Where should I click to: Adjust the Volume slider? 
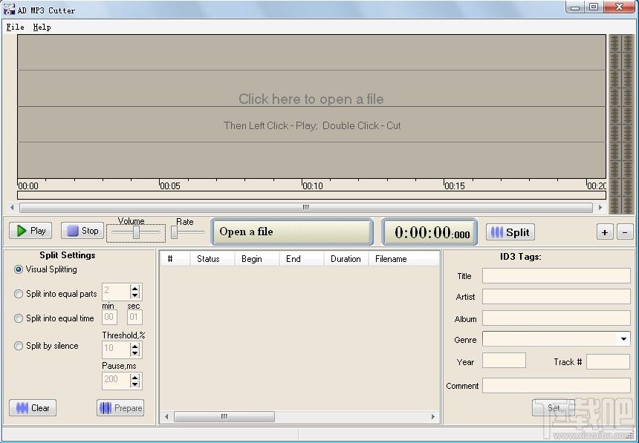click(137, 233)
